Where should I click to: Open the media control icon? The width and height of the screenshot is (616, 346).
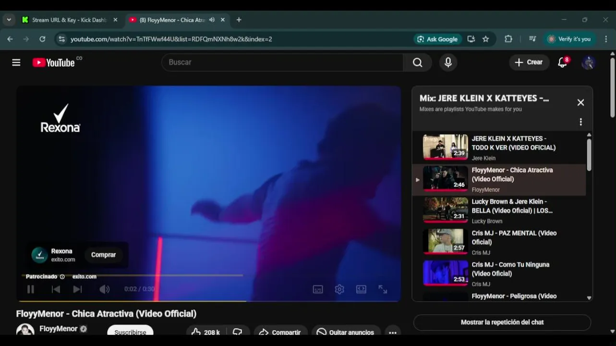click(532, 39)
